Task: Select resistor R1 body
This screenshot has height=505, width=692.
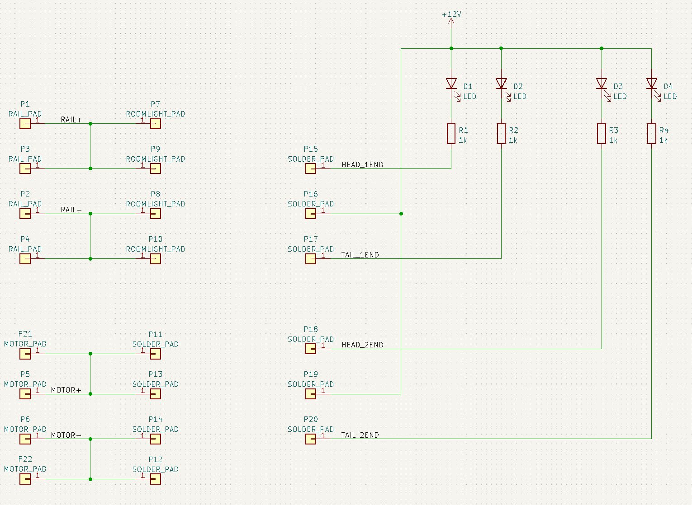Action: pos(451,134)
